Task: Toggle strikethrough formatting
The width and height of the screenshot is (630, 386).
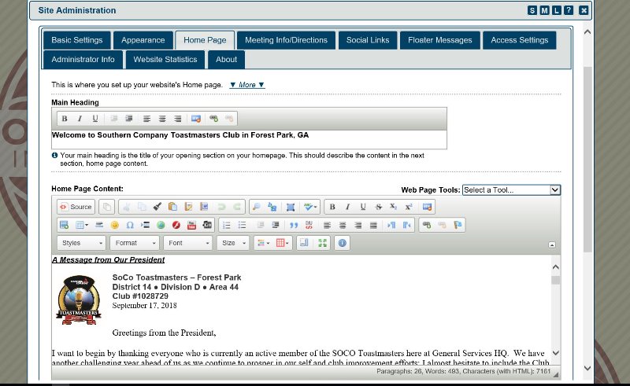Action: [378, 207]
